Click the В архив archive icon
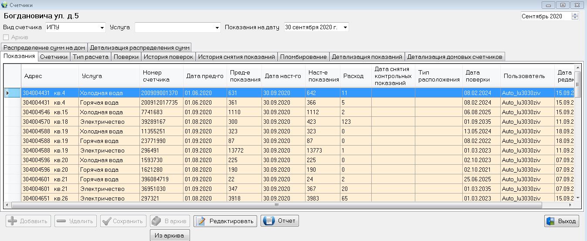587x241 pixels. point(156,221)
